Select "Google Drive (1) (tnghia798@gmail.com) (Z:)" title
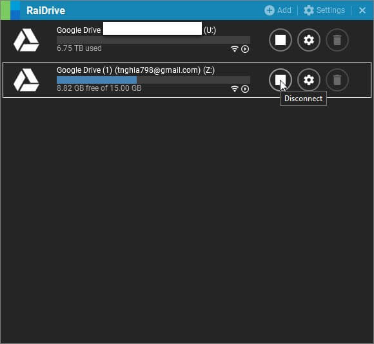The width and height of the screenshot is (374, 344). coord(135,70)
